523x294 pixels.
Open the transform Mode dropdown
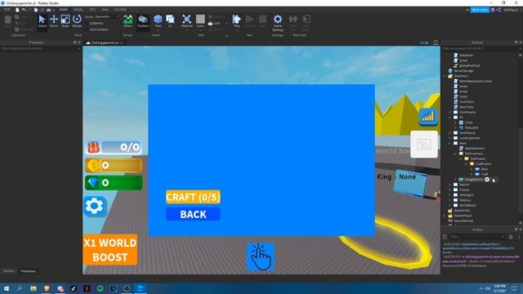106,16
